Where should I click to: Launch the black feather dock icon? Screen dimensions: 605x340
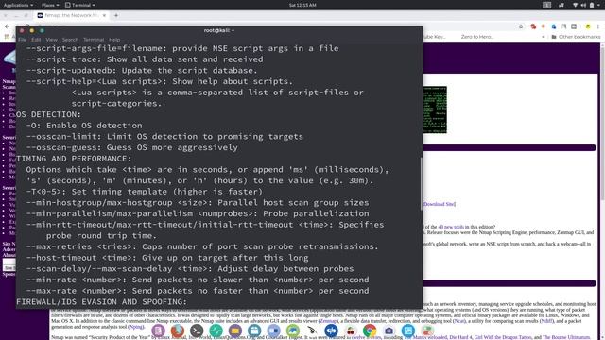tap(312, 331)
